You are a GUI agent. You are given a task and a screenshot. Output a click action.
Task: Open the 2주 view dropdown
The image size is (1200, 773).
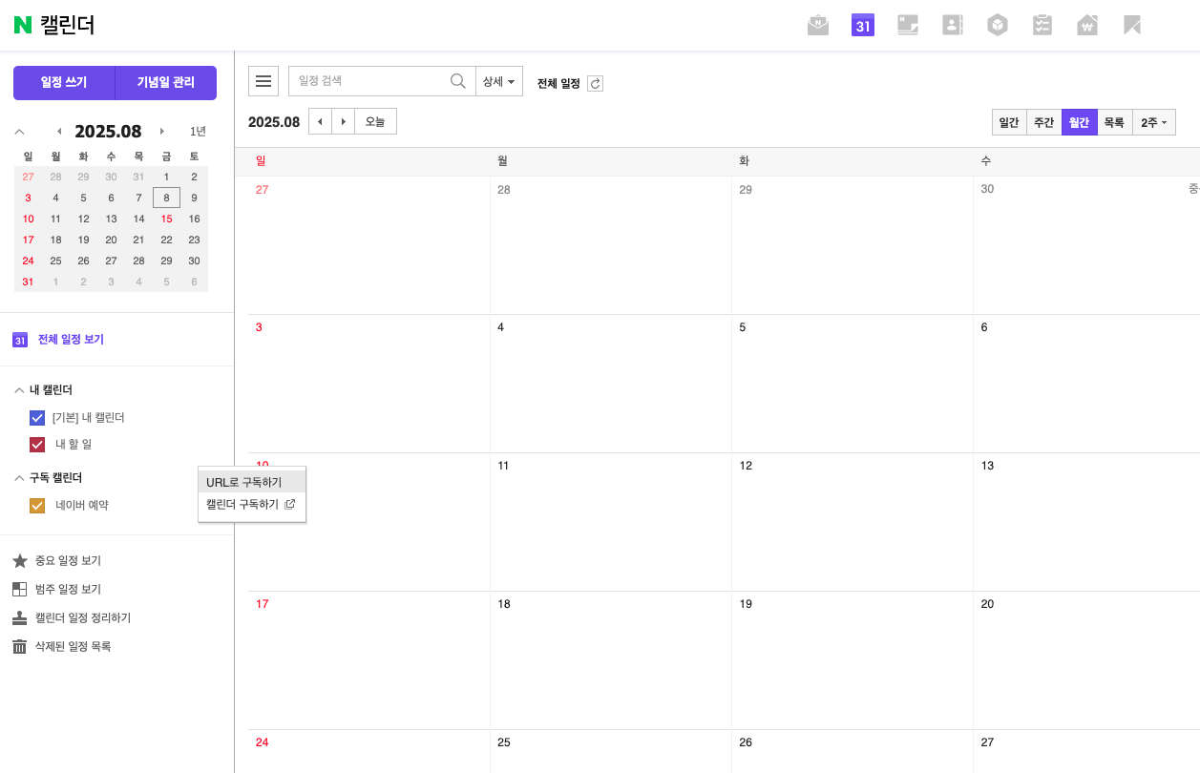click(x=1153, y=122)
